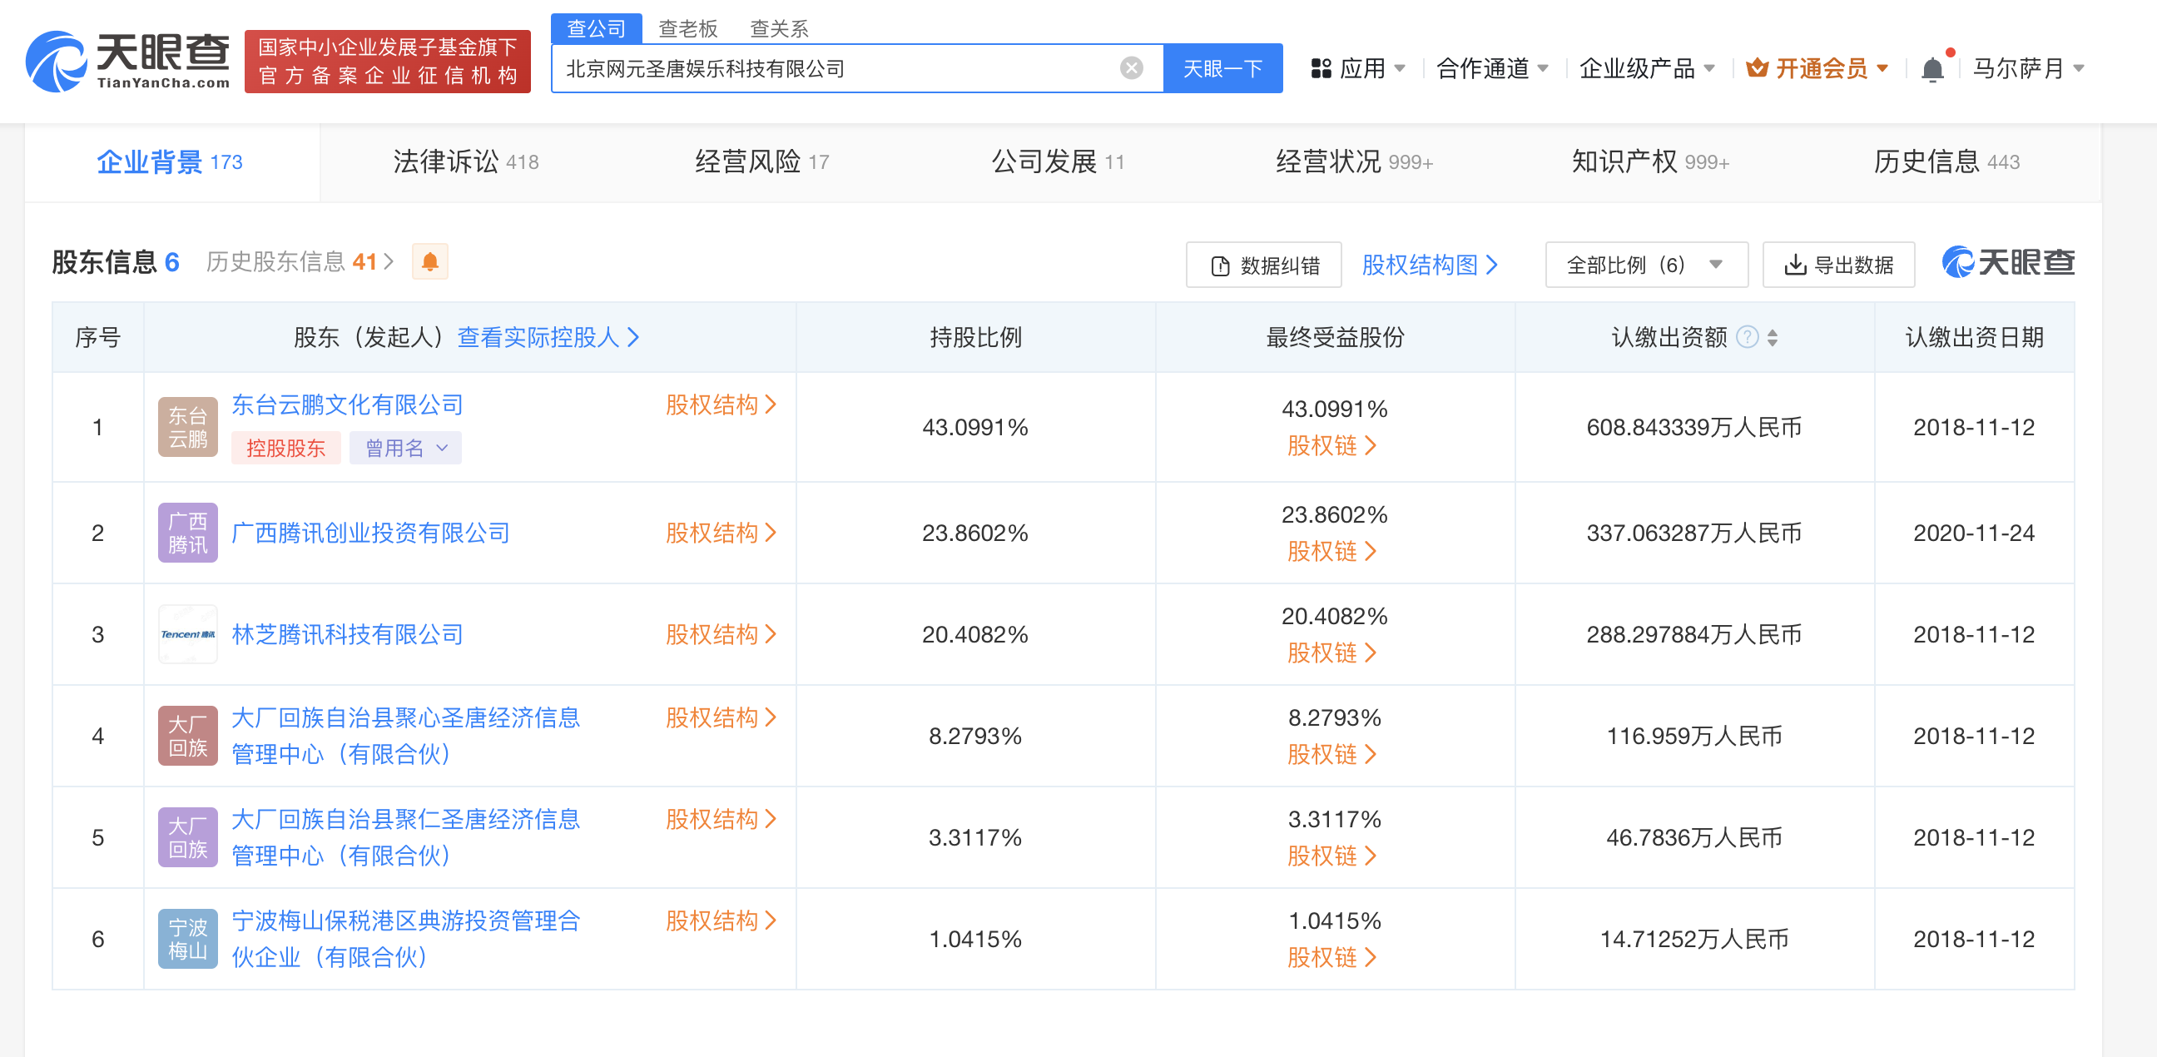Viewport: 2157px width, 1057px height.
Task: Click 查看实际控股人 link
Action: click(x=548, y=337)
